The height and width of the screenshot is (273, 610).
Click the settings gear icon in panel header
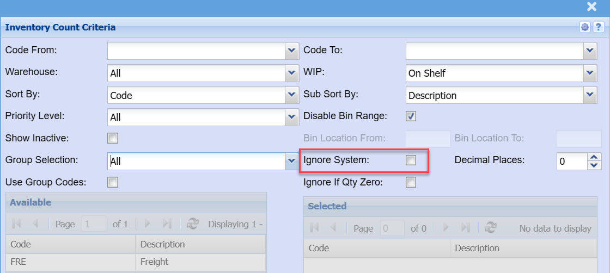click(585, 27)
